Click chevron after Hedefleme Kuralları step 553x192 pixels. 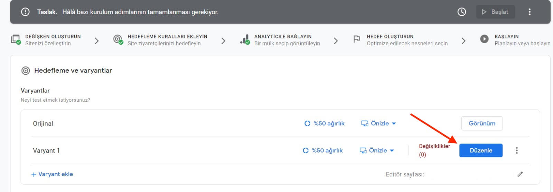click(223, 41)
